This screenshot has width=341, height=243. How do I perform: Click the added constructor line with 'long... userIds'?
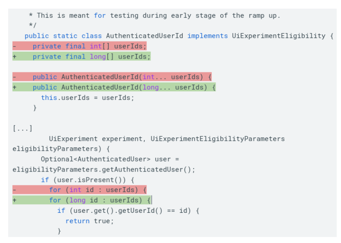124,87
